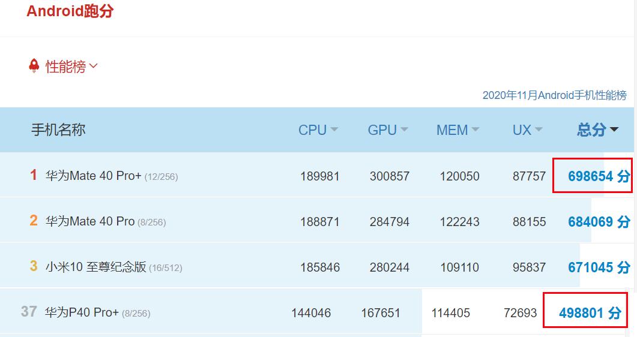Click the GPU score 300857 cell
This screenshot has height=337, width=637.
pos(390,176)
